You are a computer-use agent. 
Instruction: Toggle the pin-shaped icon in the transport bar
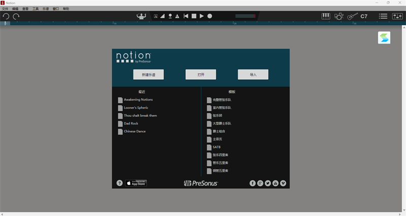click(x=170, y=16)
